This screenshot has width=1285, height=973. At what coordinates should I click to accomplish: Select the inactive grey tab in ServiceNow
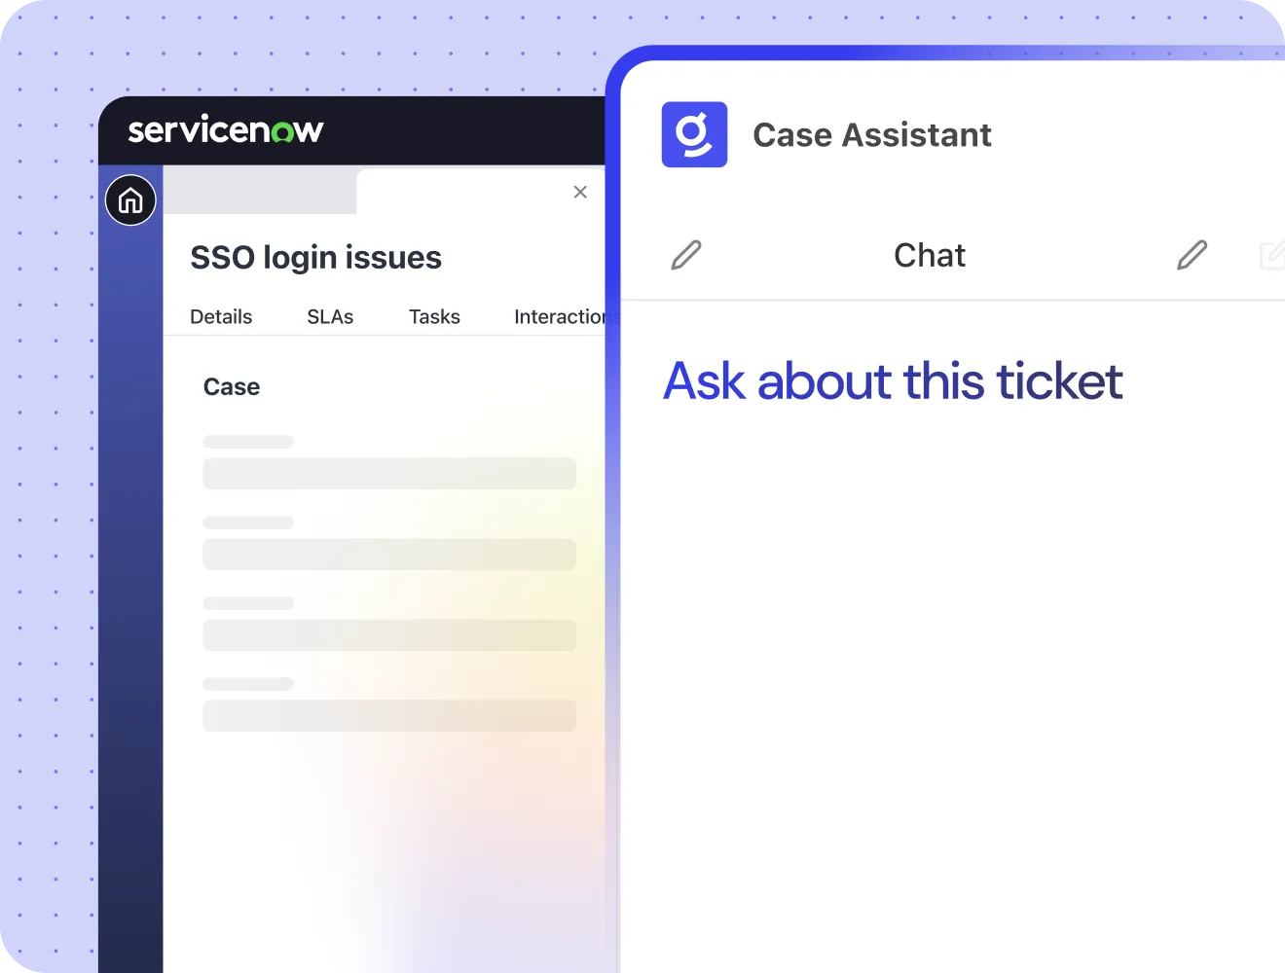(260, 191)
